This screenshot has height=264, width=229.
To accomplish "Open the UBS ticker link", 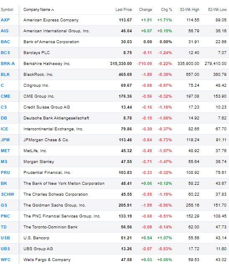I will click(5, 248).
